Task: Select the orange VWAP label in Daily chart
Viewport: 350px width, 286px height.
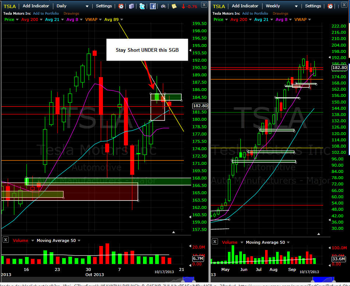Action: (x=91, y=19)
